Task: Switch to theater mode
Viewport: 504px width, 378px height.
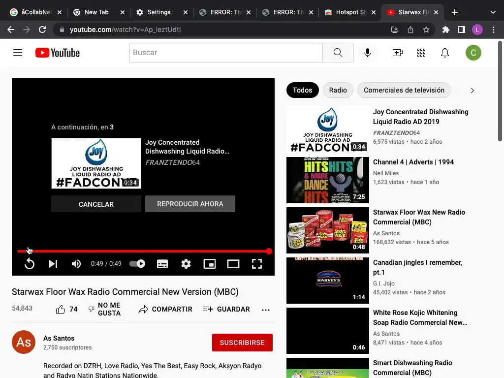Action: click(x=233, y=264)
